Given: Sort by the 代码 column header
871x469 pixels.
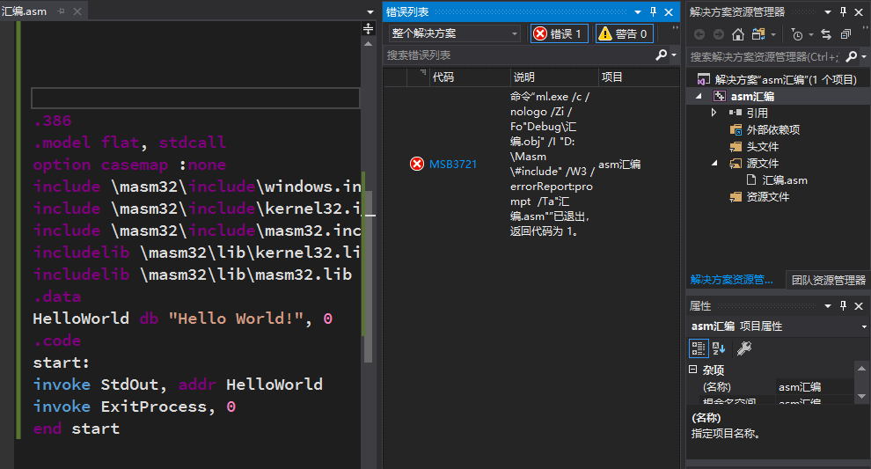Looking at the screenshot, I should tap(469, 77).
